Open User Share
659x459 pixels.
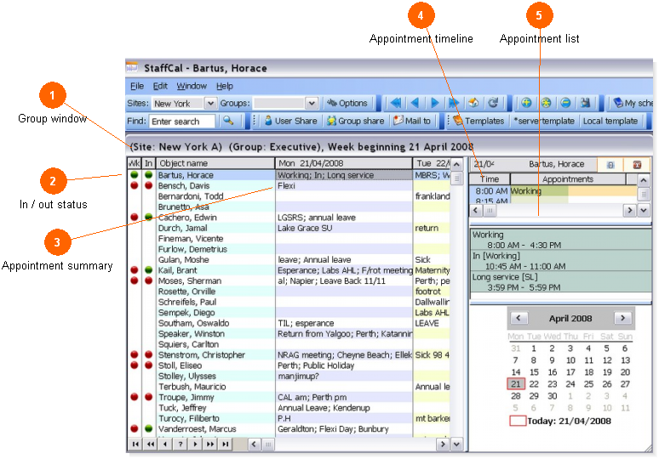(290, 121)
